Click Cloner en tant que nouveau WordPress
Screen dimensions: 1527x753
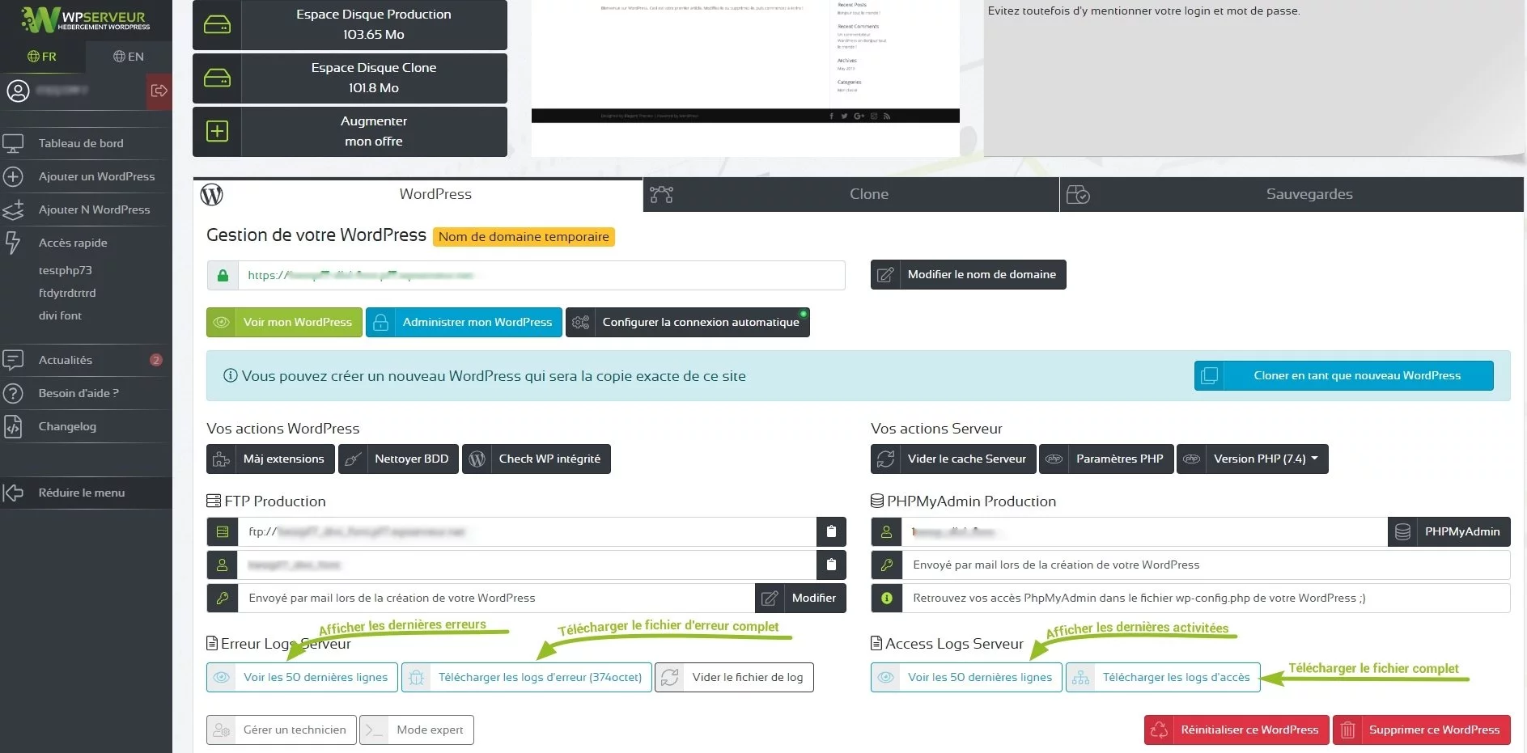click(x=1343, y=375)
